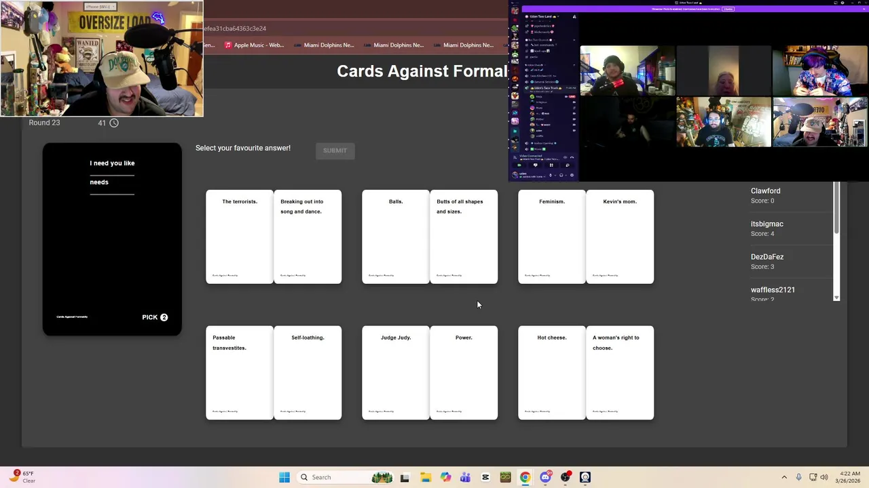The height and width of the screenshot is (488, 869).
Task: Focus Discord video tile with red microphone
Action: pyautogui.click(x=628, y=70)
